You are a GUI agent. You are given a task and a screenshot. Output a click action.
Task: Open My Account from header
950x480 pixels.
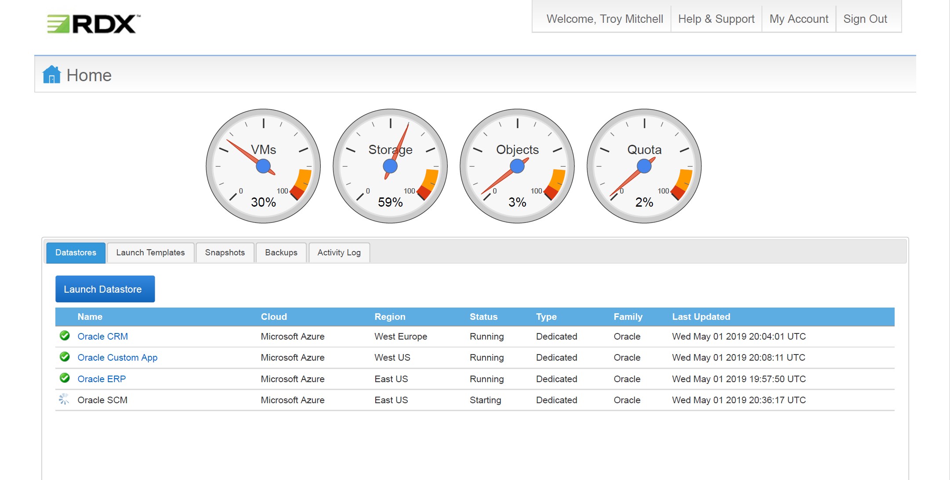point(799,19)
